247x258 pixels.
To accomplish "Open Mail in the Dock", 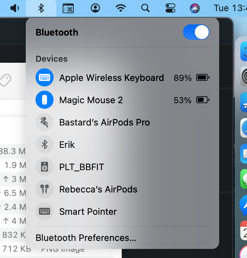I will point(244,154).
